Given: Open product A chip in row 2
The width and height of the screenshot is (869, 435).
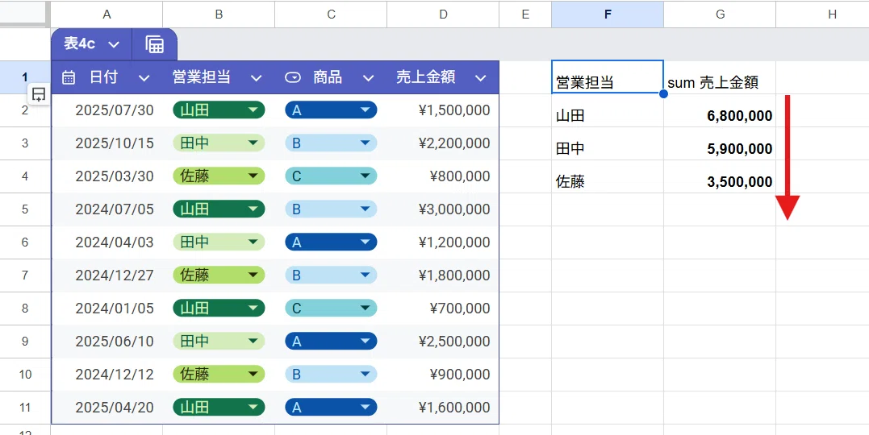Looking at the screenshot, I should [331, 110].
